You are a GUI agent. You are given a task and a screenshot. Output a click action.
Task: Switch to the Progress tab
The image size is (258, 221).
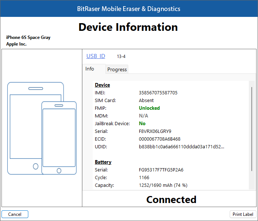point(117,69)
